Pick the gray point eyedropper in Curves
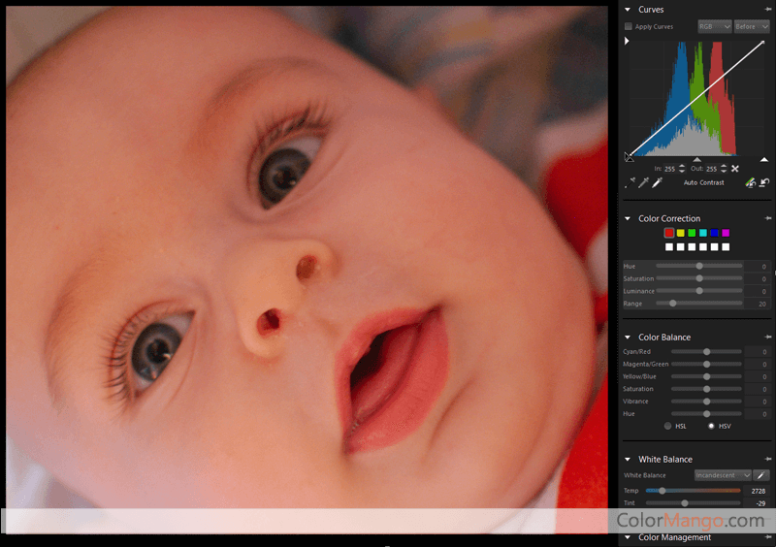This screenshot has width=776, height=547. 643,182
